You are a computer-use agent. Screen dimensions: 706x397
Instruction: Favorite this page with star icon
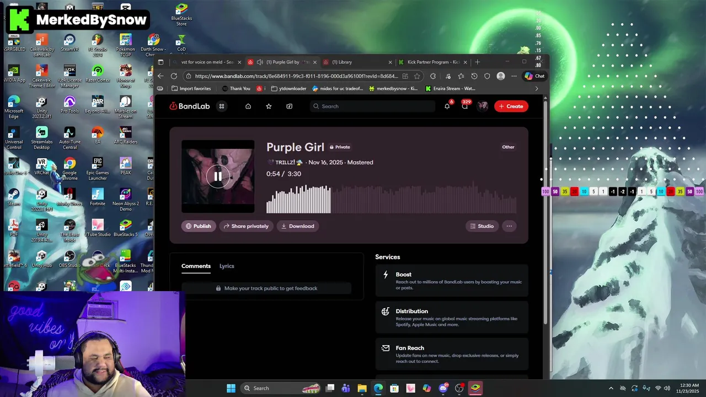pyautogui.click(x=417, y=76)
